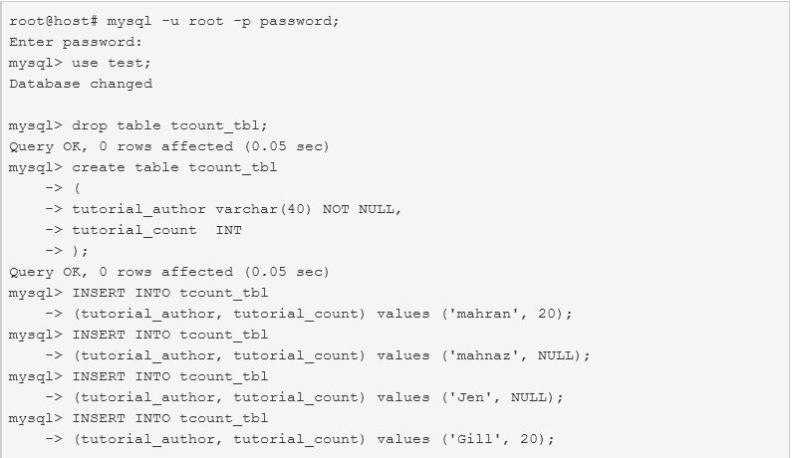Image resolution: width=792 pixels, height=458 pixels.
Task: Click the first INSERT INTO tcount_tbl line
Action: click(x=170, y=293)
